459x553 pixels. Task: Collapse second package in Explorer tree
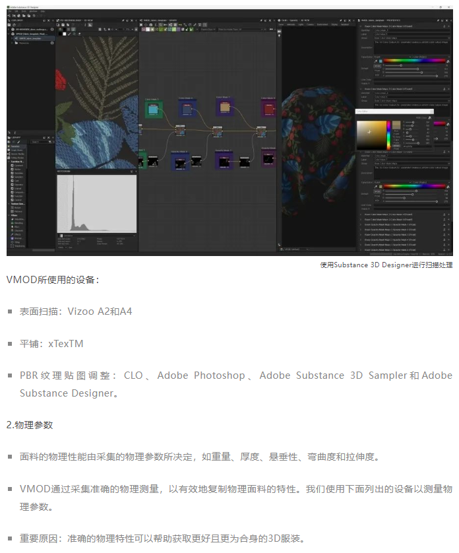coord(9,34)
